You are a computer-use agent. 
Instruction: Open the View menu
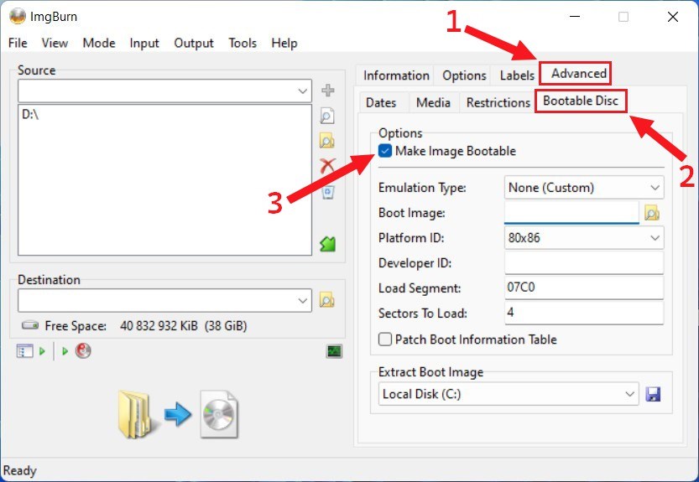(x=55, y=44)
